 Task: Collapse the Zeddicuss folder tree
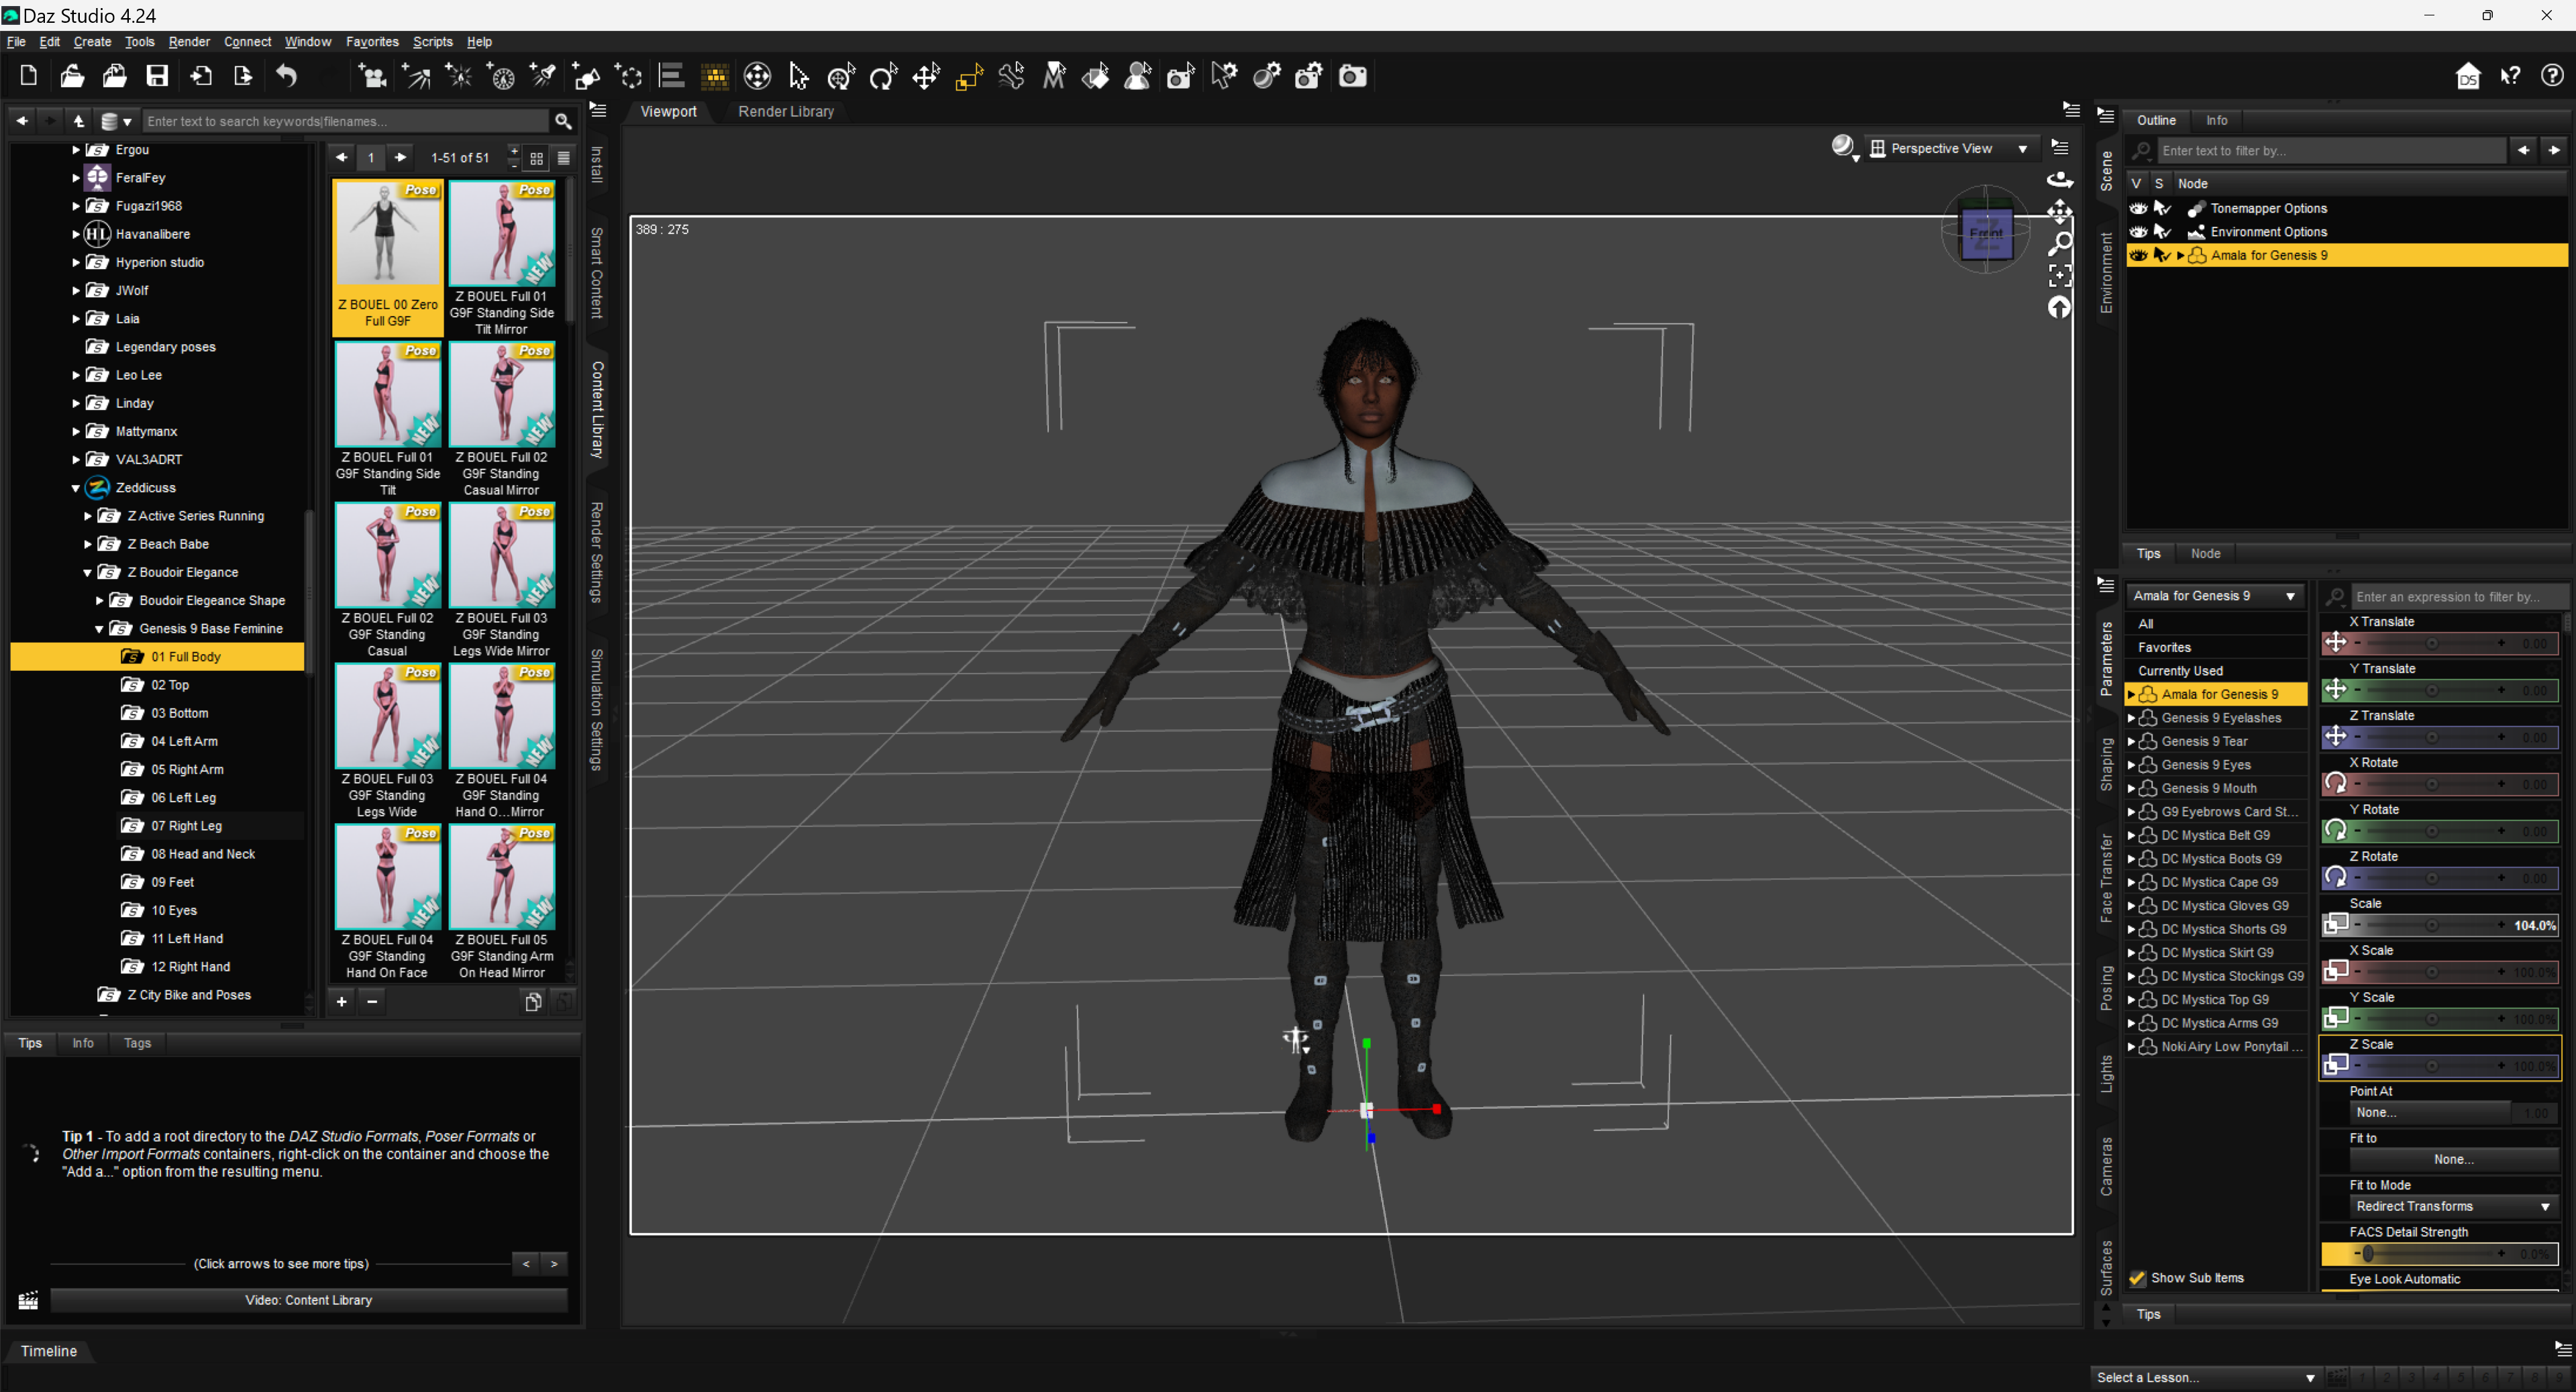coord(76,488)
